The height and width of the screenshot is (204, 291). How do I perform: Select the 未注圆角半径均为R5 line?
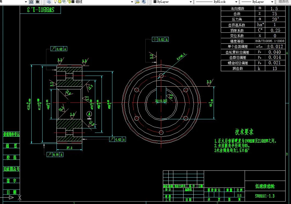232,146
